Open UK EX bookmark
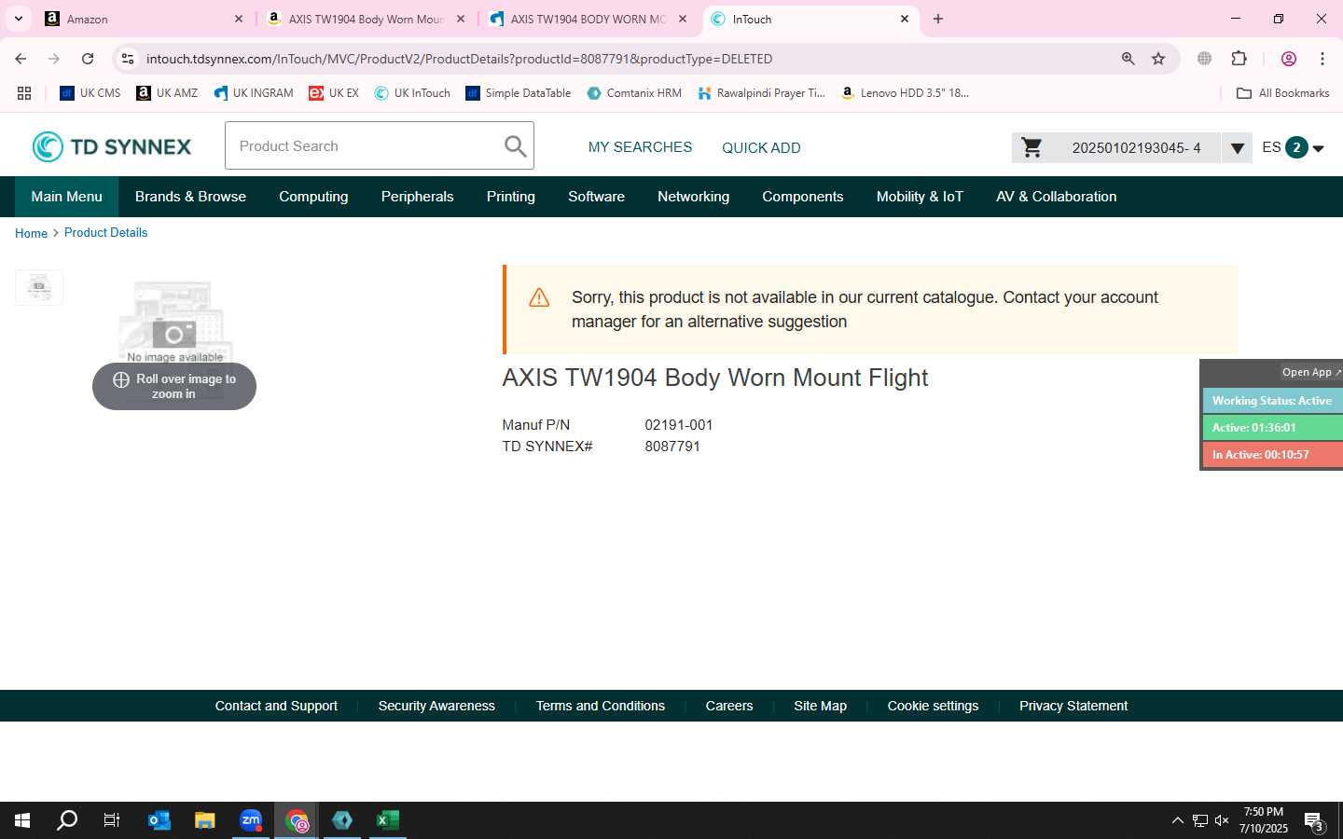Viewport: 1343px width, 839px height. point(334,93)
